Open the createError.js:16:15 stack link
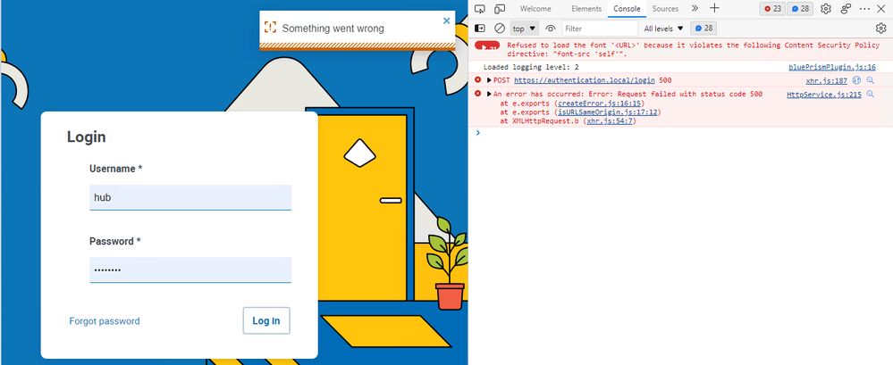This screenshot has width=893, height=365. tap(601, 104)
